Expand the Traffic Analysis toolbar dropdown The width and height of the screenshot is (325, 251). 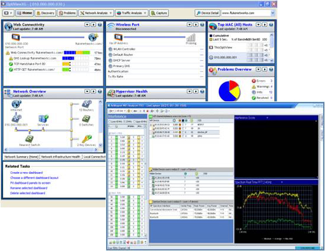pyautogui.click(x=145, y=13)
